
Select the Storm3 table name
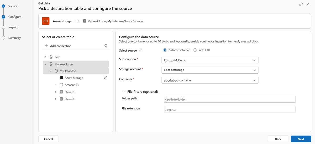69,99
